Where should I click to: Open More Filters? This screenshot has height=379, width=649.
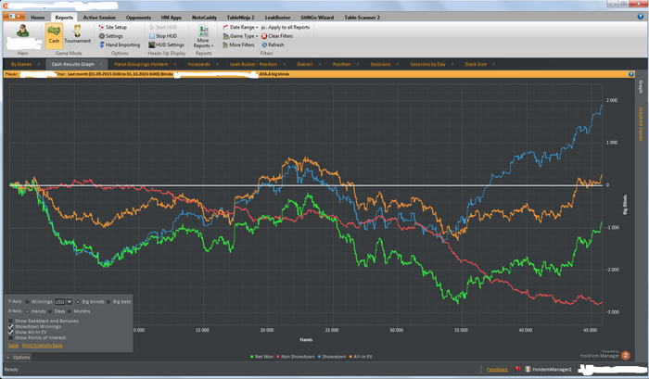[x=239, y=44]
